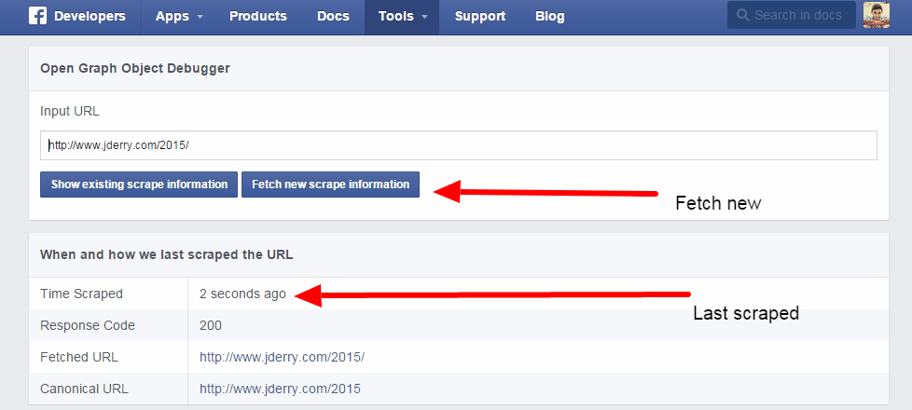Click 'When and how we last scraped' heading

click(x=166, y=254)
